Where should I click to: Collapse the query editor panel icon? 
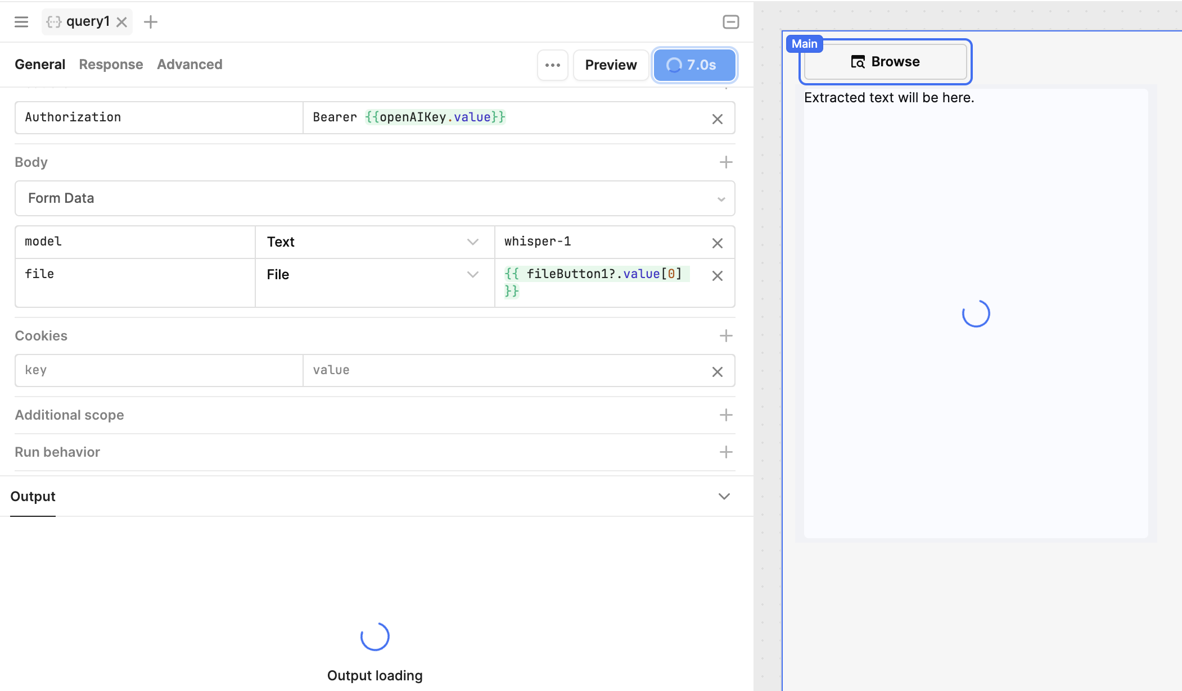coord(730,22)
